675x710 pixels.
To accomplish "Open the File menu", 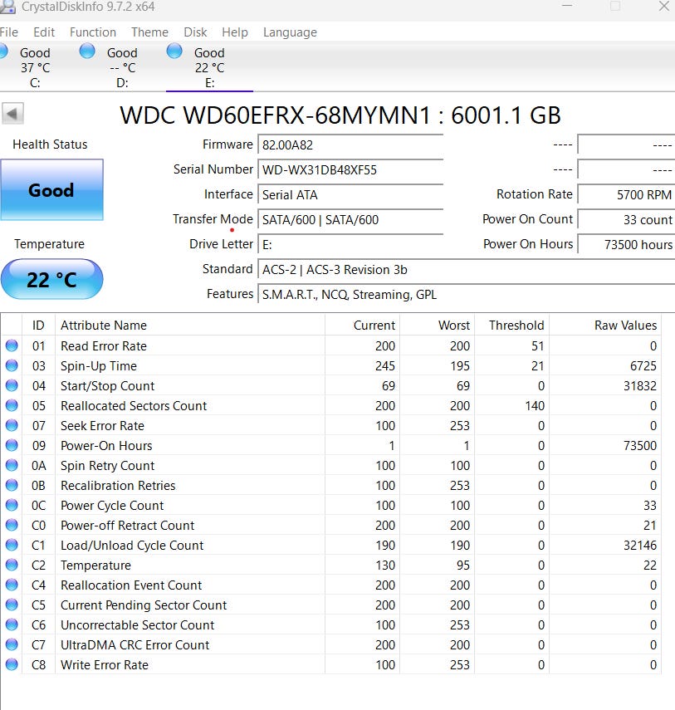I will 9,32.
